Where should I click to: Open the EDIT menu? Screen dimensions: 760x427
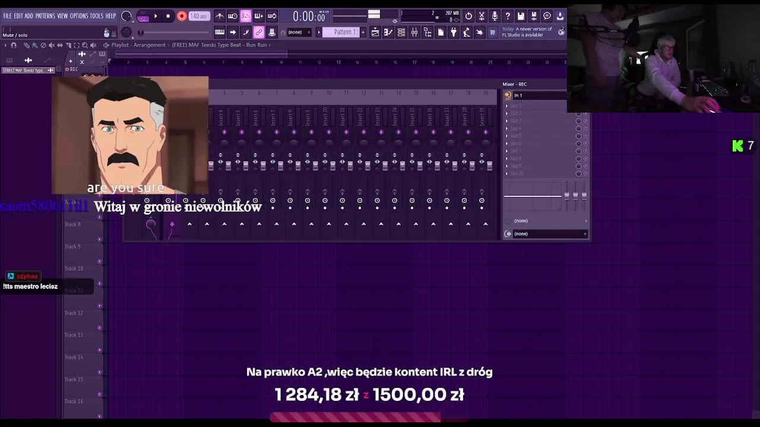click(18, 16)
